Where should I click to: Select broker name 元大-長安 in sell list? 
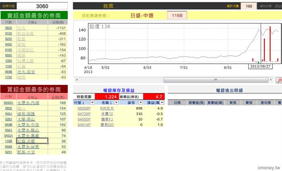tap(26, 72)
